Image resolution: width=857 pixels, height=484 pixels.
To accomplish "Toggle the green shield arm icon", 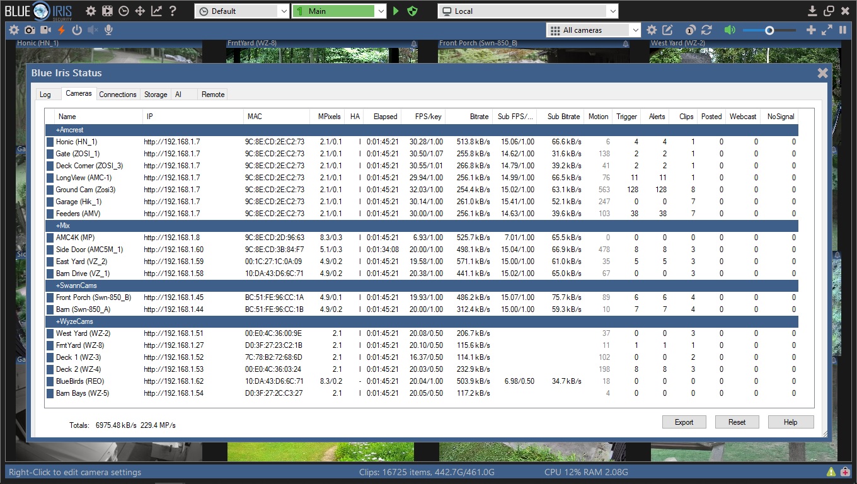I will pos(413,11).
